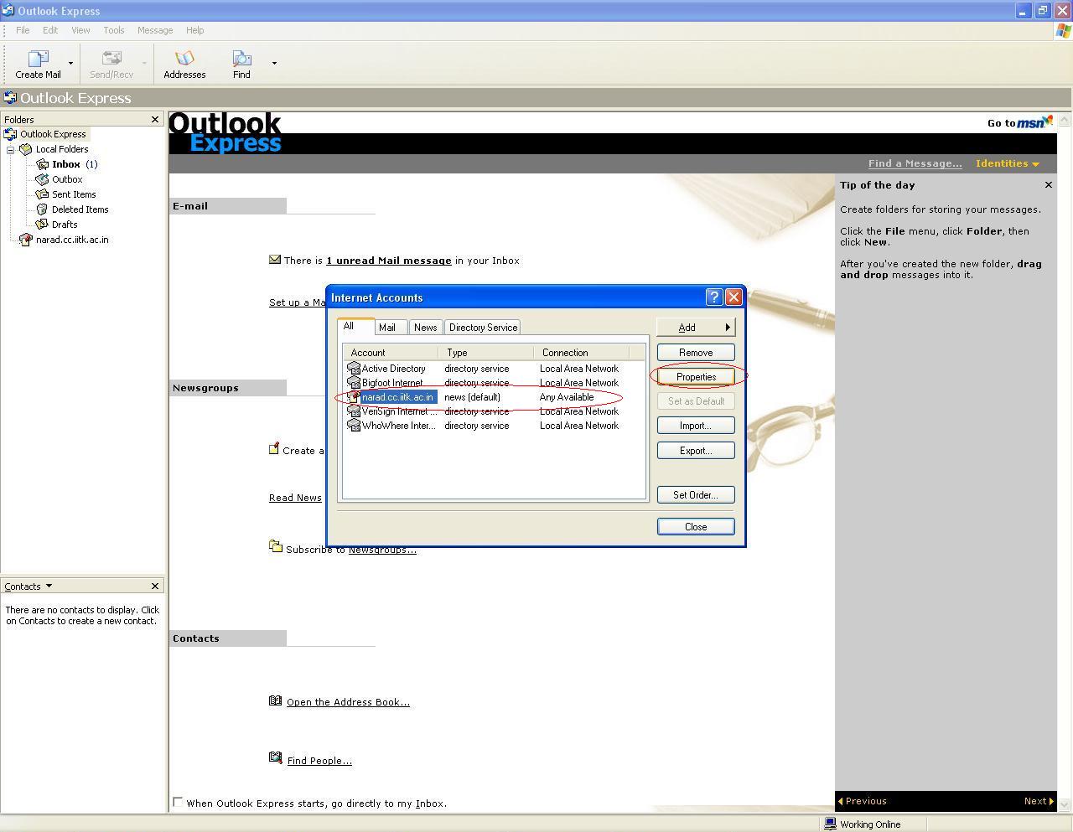The image size is (1073, 832).
Task: Click the Go to MSN logo
Action: point(1035,122)
